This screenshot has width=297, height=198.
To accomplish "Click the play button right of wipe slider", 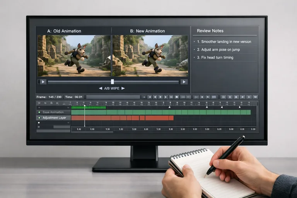I will (x=184, y=82).
